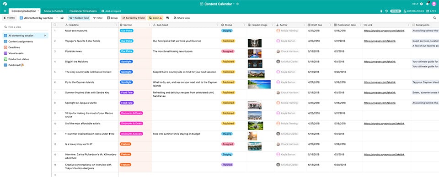439x177 pixels.
Task: Switch to the Freelancer timesheets tab
Action: point(83,11)
